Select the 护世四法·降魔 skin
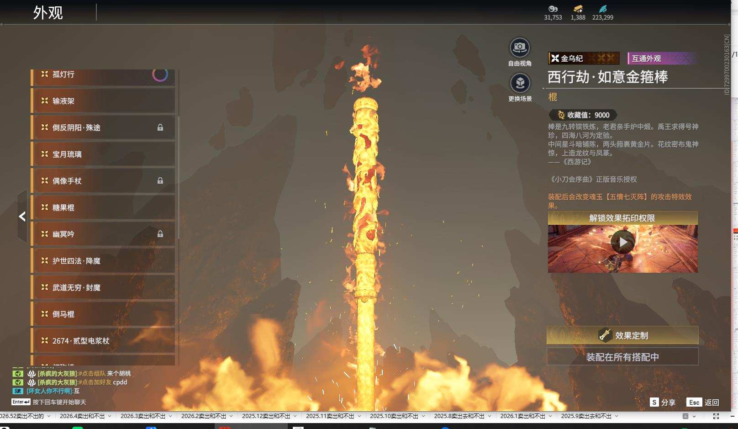 point(103,261)
